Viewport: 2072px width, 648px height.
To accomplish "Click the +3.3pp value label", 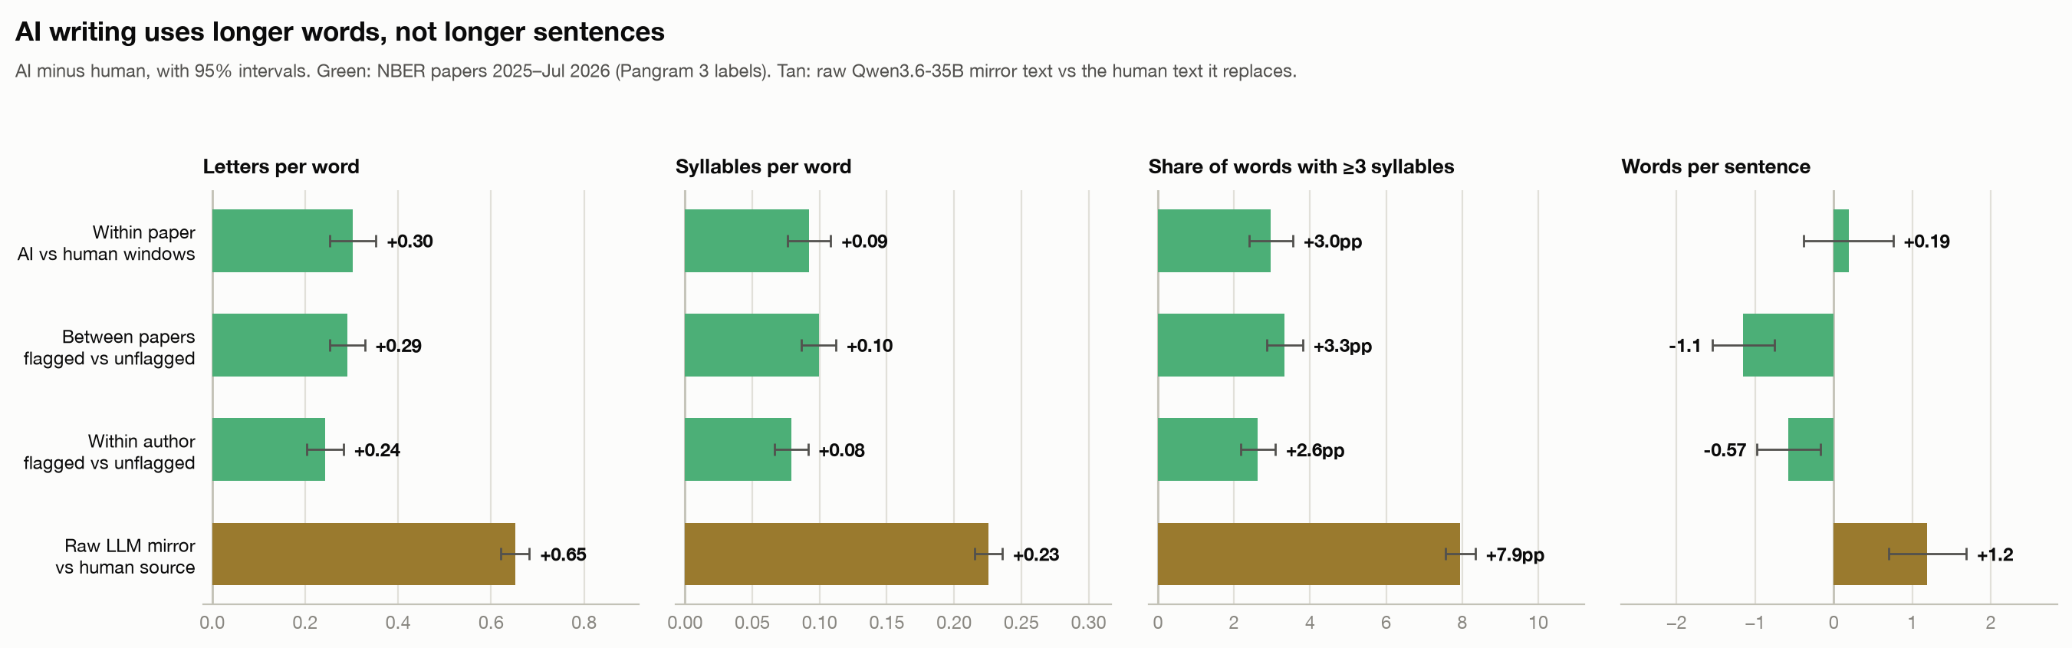I will (1343, 346).
